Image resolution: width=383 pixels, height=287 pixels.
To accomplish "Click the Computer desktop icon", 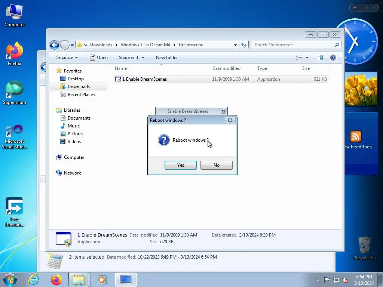I will click(x=15, y=16).
